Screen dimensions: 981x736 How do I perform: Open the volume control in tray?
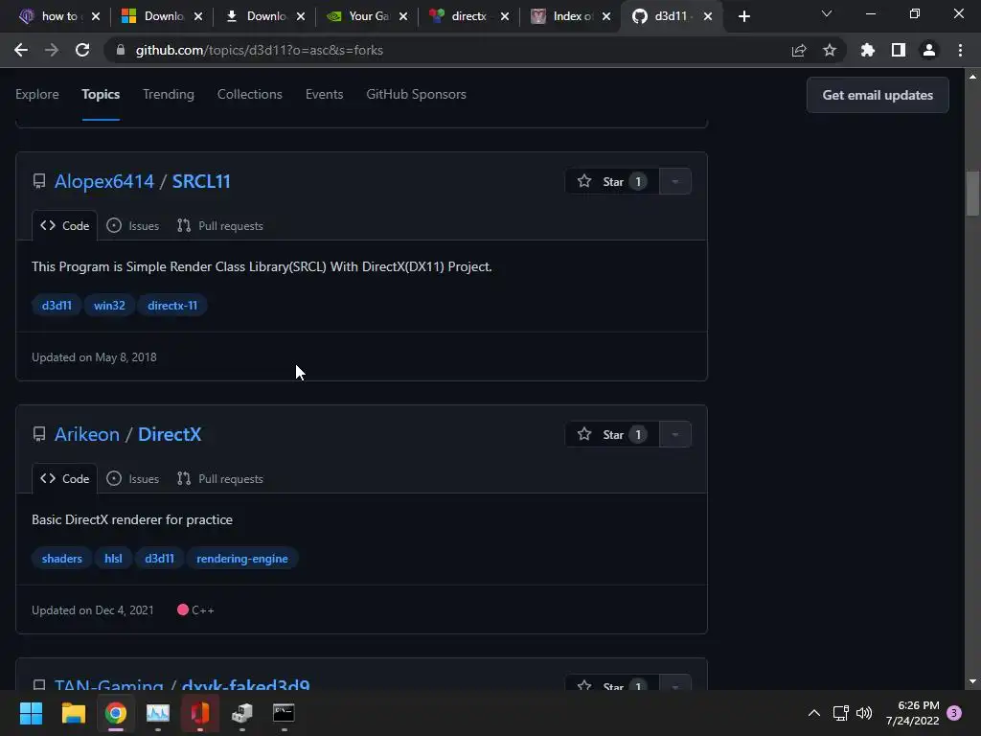864,713
